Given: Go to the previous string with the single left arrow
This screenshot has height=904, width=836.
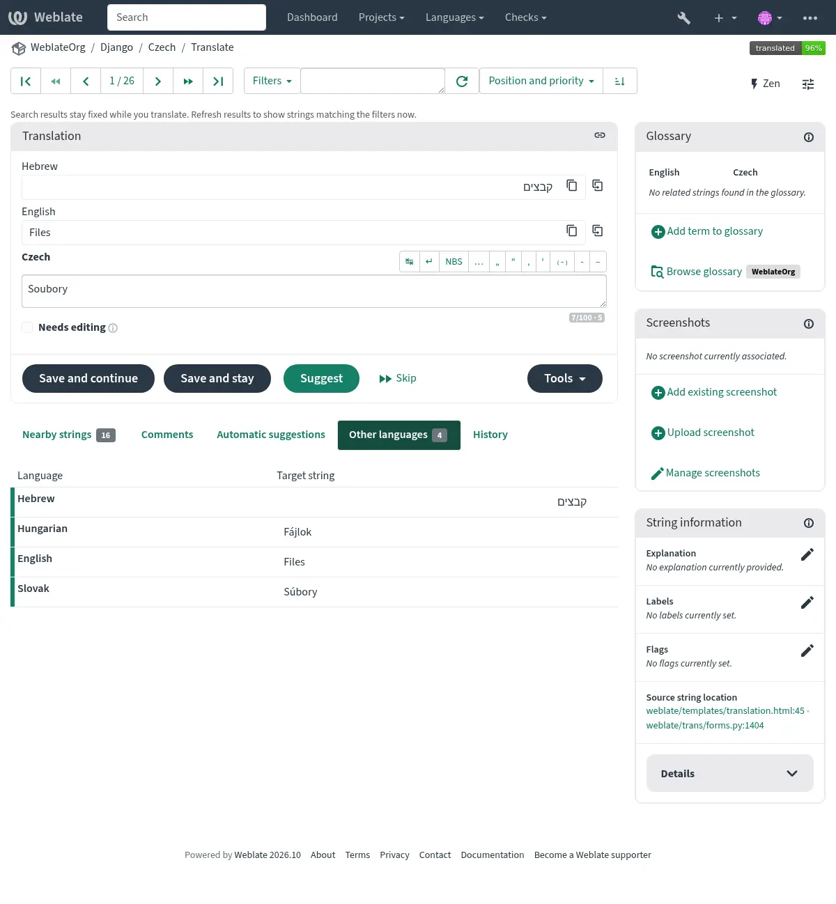Looking at the screenshot, I should (86, 81).
